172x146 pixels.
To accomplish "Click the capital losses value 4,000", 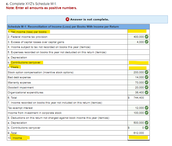I will pyautogui.click(x=140, y=42).
